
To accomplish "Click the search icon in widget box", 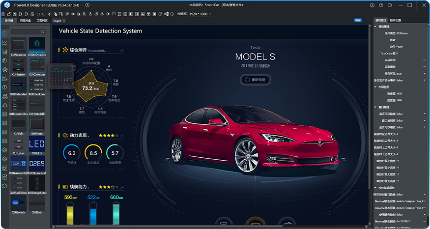I will (x=43, y=32).
